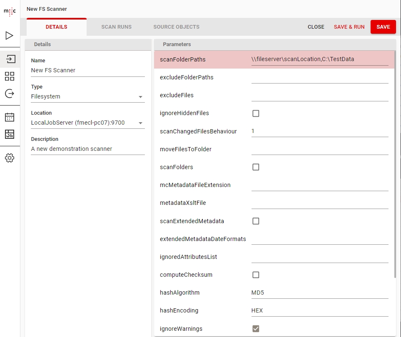401x337 pixels.
Task: Open the chart report sidebar icon
Action: (10, 134)
